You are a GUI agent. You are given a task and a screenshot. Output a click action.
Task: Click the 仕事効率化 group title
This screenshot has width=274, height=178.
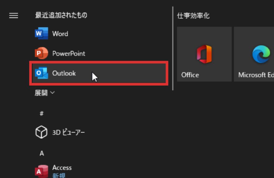pos(193,16)
